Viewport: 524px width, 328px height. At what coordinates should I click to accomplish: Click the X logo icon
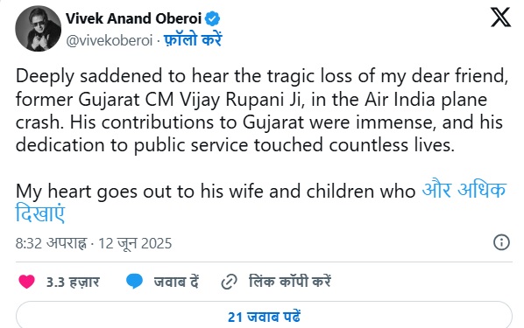click(x=500, y=17)
